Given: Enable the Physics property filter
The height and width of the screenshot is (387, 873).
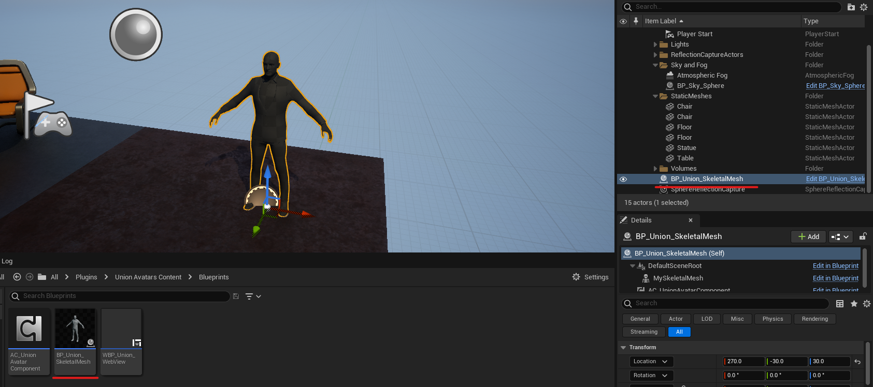Looking at the screenshot, I should tap(773, 319).
